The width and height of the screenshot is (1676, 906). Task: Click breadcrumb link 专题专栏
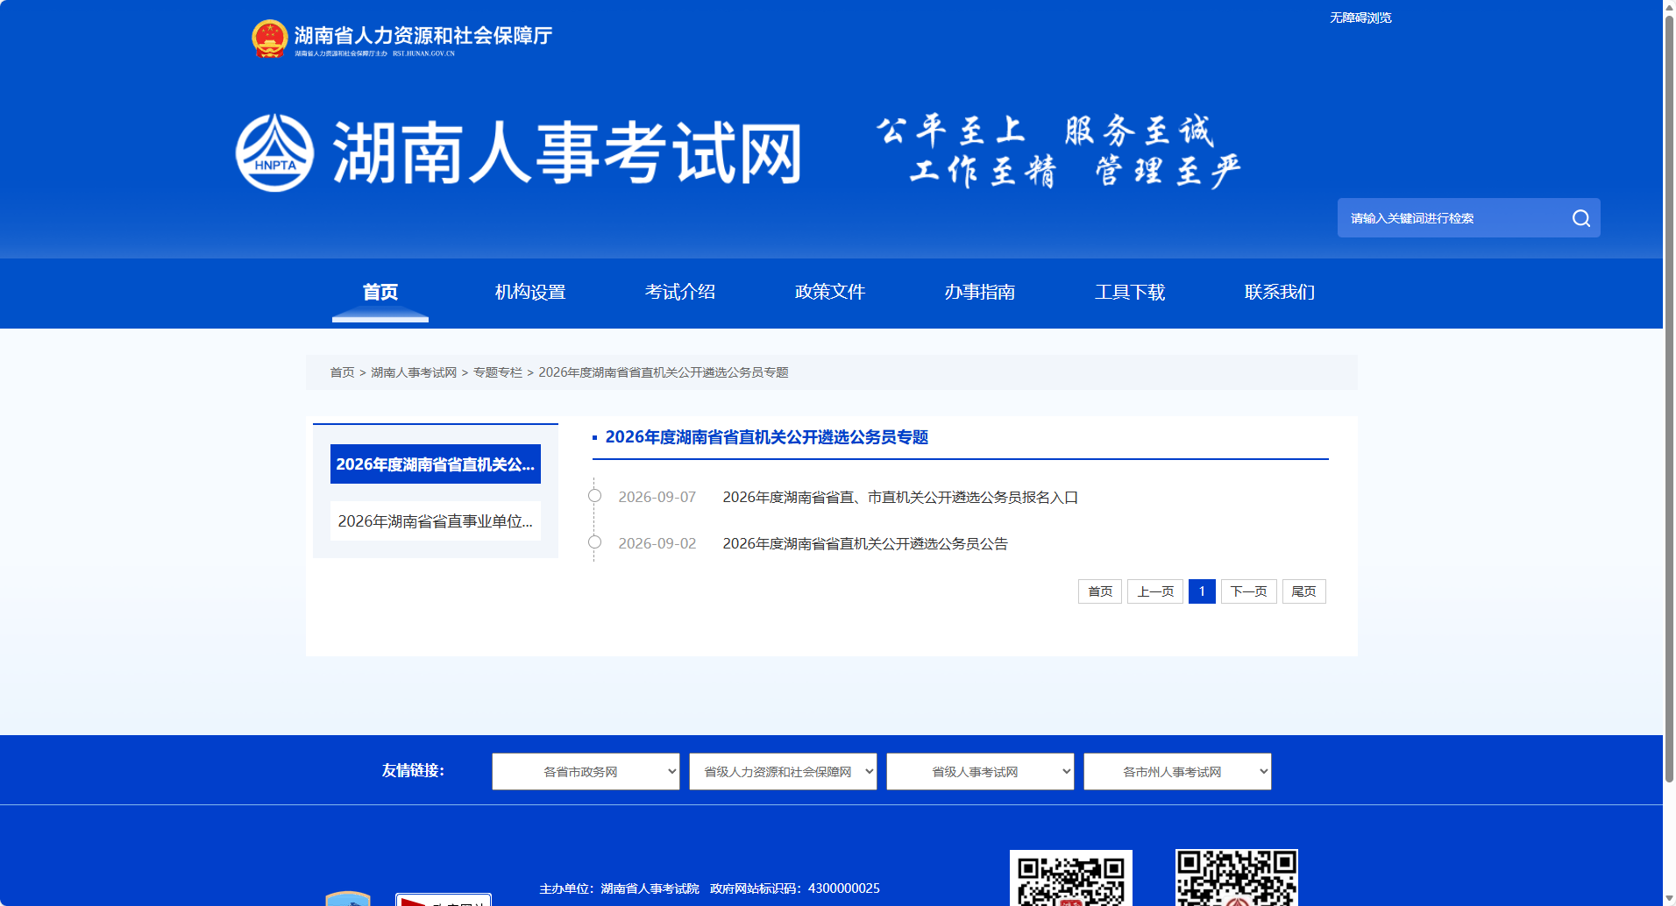click(498, 372)
